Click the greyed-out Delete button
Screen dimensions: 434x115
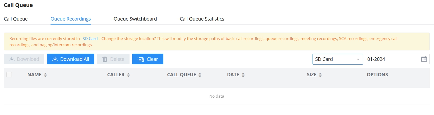(113, 59)
